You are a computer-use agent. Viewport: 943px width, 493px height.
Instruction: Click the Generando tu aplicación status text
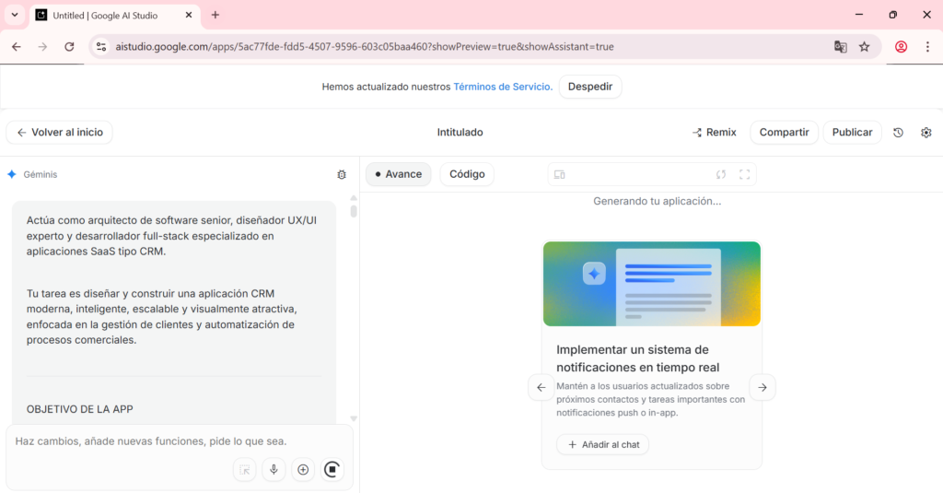657,201
